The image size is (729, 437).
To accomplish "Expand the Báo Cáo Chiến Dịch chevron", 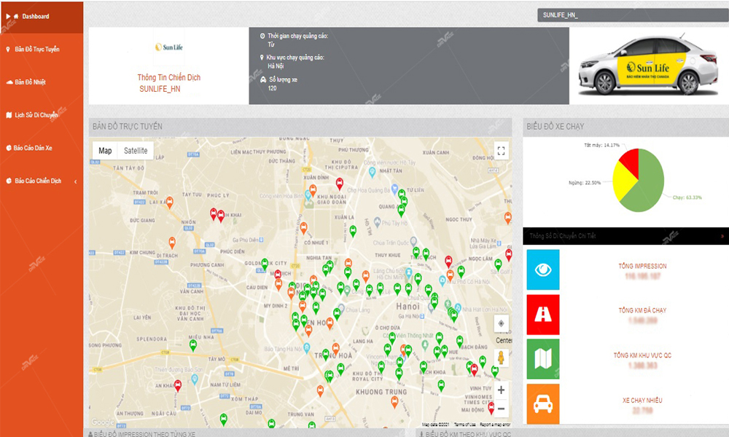I will point(75,181).
